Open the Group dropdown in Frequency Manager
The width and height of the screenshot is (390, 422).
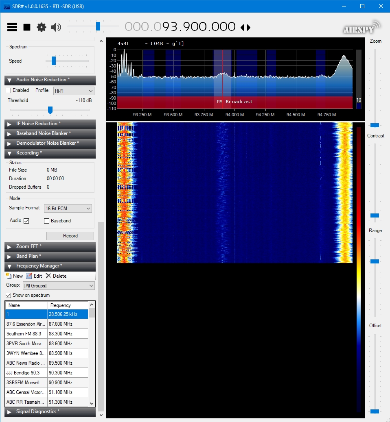[59, 285]
